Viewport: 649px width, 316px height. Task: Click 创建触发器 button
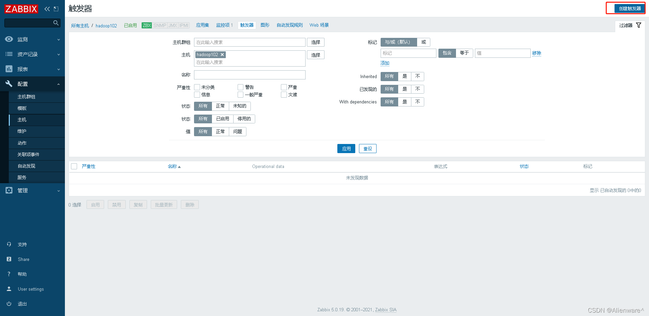tap(630, 8)
